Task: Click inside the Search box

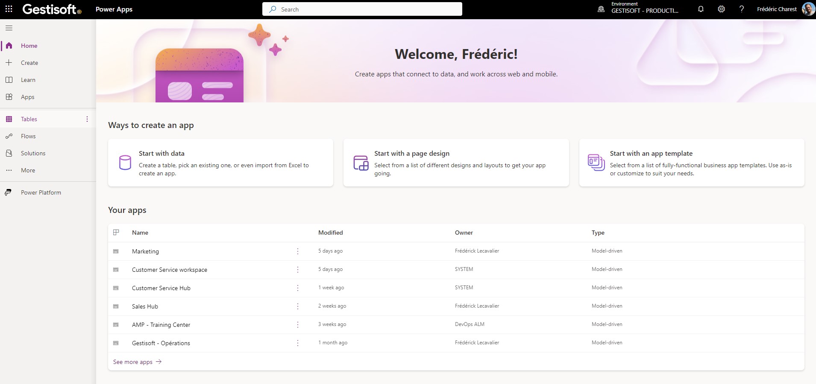Action: click(x=362, y=9)
